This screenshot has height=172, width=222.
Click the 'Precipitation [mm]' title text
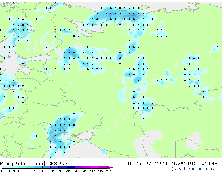(22, 164)
